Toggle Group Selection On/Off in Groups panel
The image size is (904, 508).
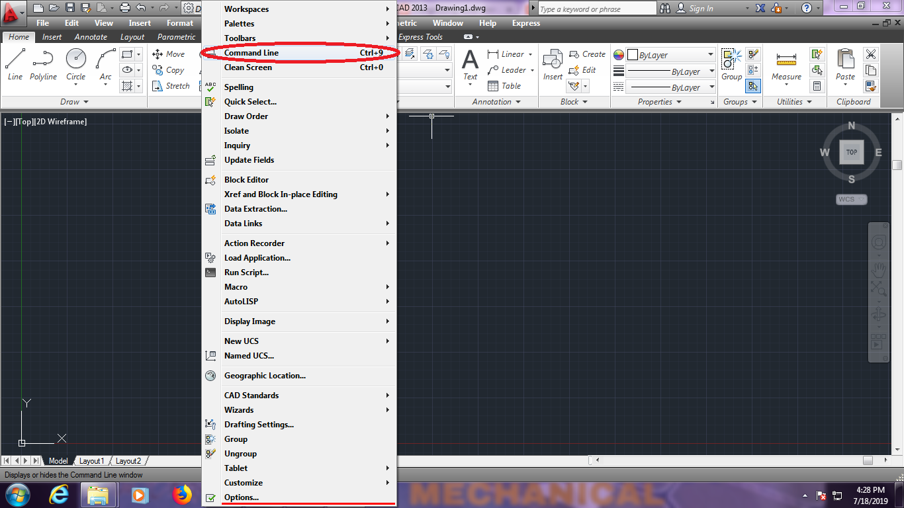[753, 86]
